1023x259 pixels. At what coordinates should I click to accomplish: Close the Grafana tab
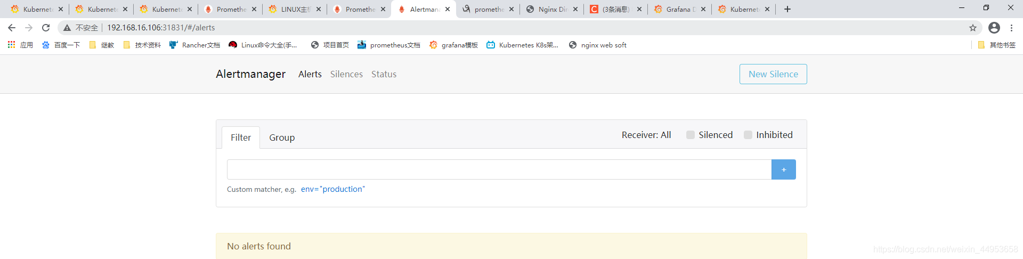[703, 9]
